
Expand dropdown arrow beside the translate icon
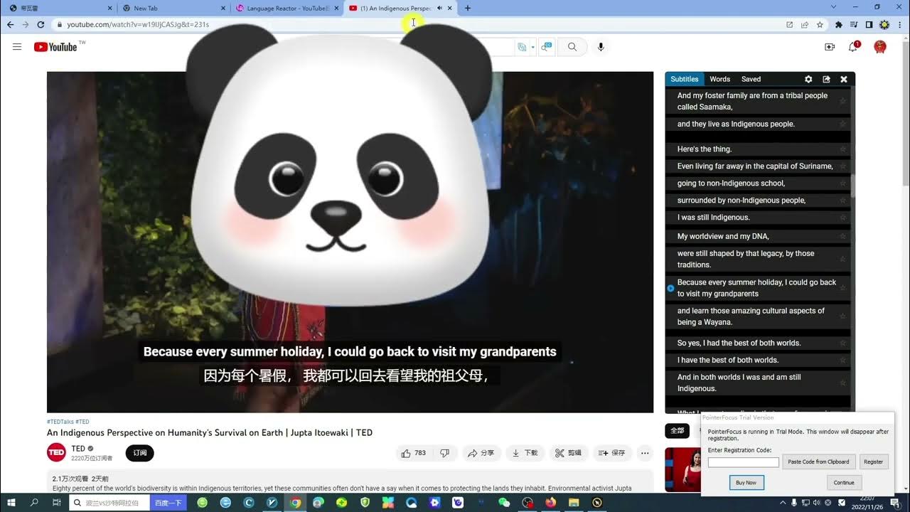532,47
